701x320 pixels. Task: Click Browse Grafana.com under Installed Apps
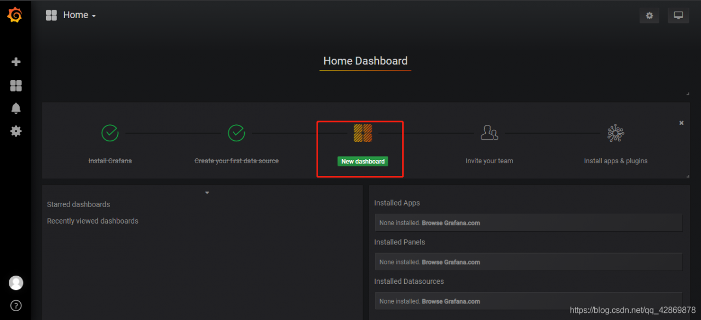451,223
